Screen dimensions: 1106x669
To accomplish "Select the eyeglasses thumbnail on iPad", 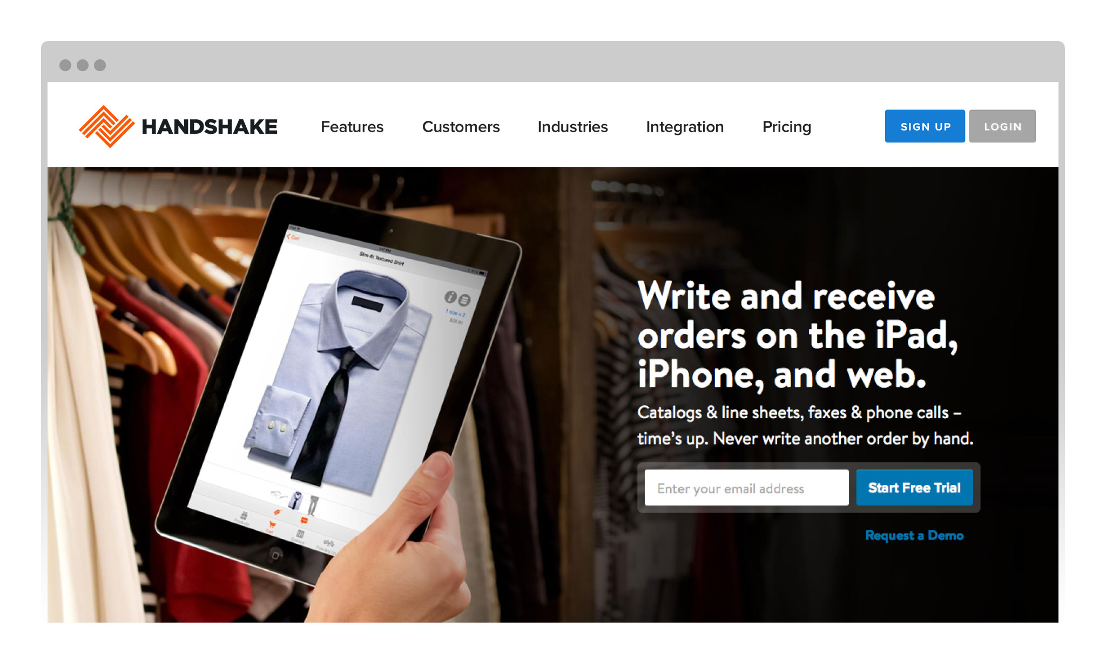I will click(279, 494).
